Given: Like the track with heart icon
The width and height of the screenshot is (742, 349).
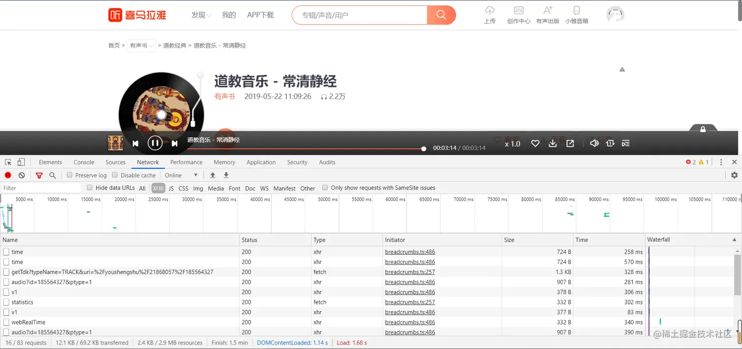Looking at the screenshot, I should (535, 143).
